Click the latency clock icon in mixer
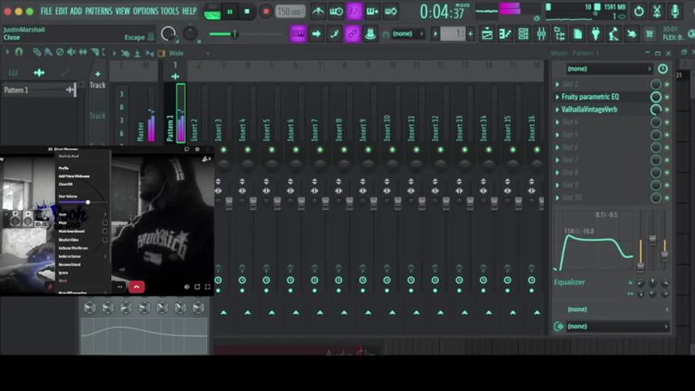The width and height of the screenshot is (695, 391). tap(663, 69)
